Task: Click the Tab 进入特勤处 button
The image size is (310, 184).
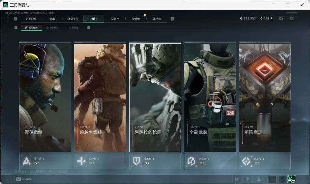Action: click(x=24, y=179)
